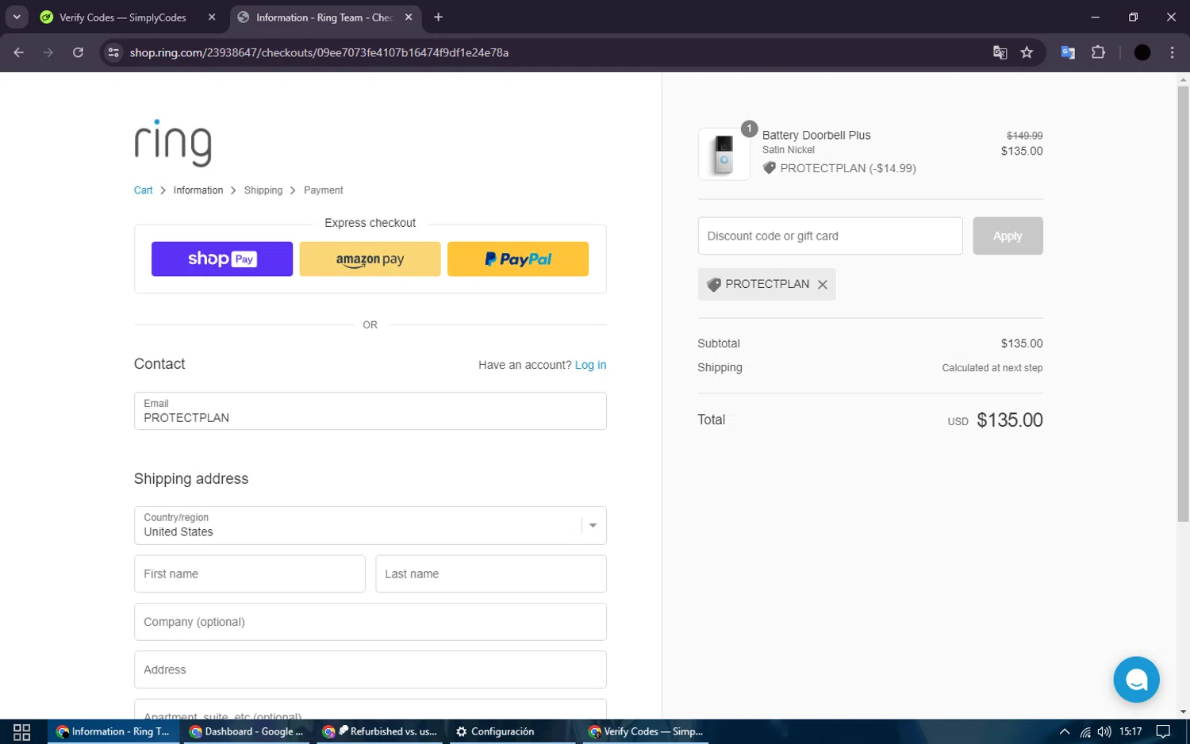
Task: Click the First name field
Action: point(250,573)
